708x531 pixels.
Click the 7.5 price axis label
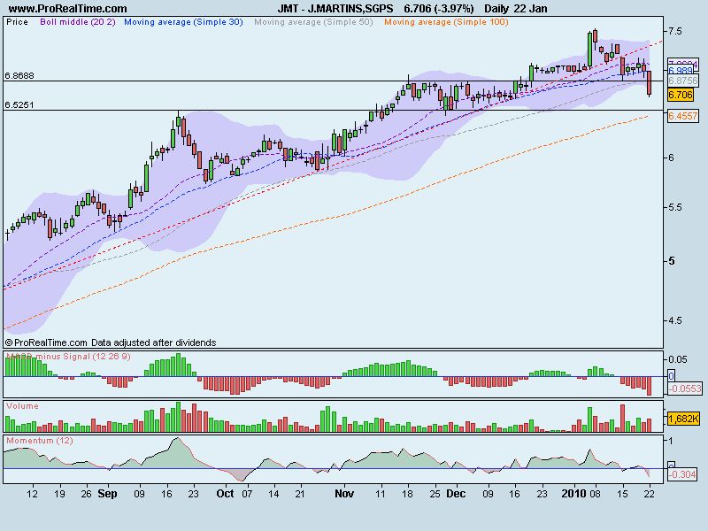click(675, 31)
